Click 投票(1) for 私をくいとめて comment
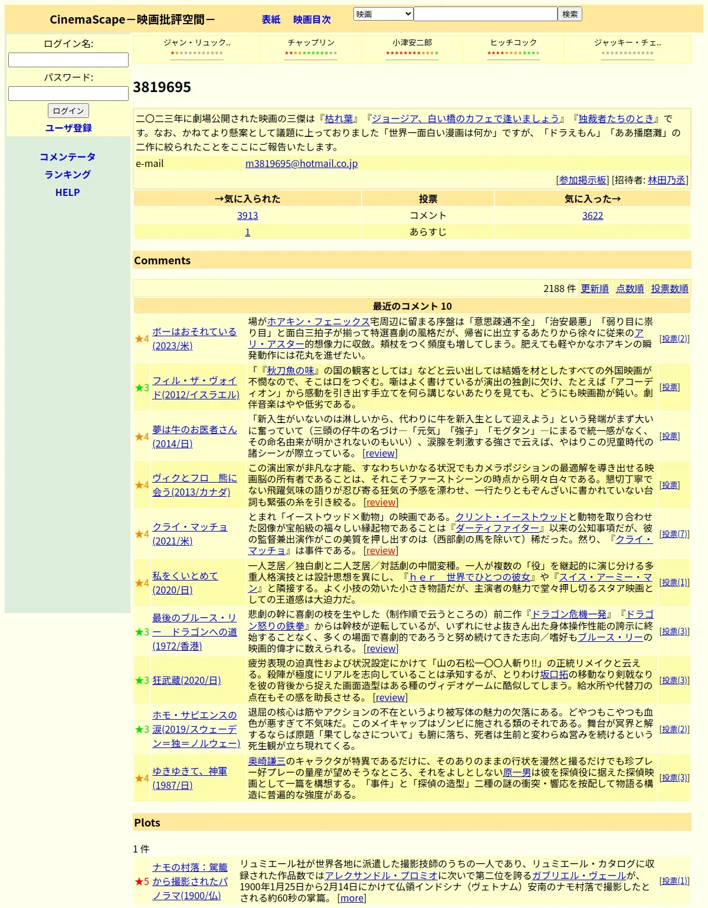The width and height of the screenshot is (708, 908). [x=674, y=582]
